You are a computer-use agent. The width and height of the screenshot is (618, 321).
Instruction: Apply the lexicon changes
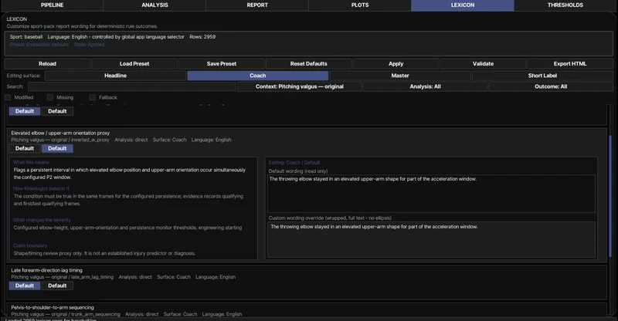(396, 64)
